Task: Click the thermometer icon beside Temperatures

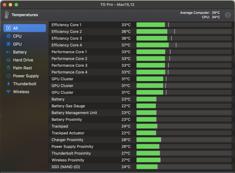Action: 7,15
